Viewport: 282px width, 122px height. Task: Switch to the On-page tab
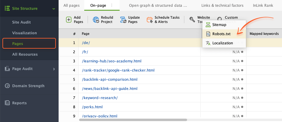pos(98,6)
